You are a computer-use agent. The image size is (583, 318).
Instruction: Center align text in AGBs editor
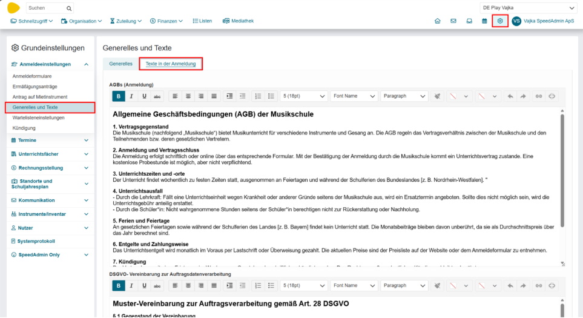click(188, 96)
